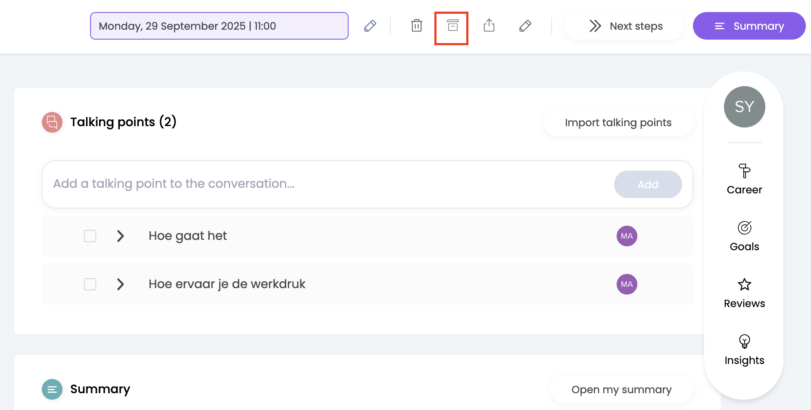Click the pencil icon beside the date field
This screenshot has width=811, height=410.
[x=370, y=26]
